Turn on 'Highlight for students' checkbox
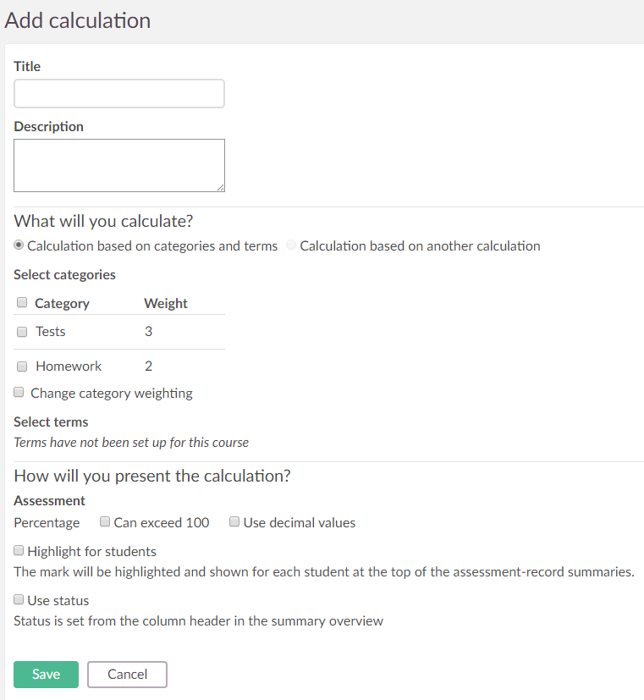This screenshot has height=700, width=644. click(x=19, y=551)
